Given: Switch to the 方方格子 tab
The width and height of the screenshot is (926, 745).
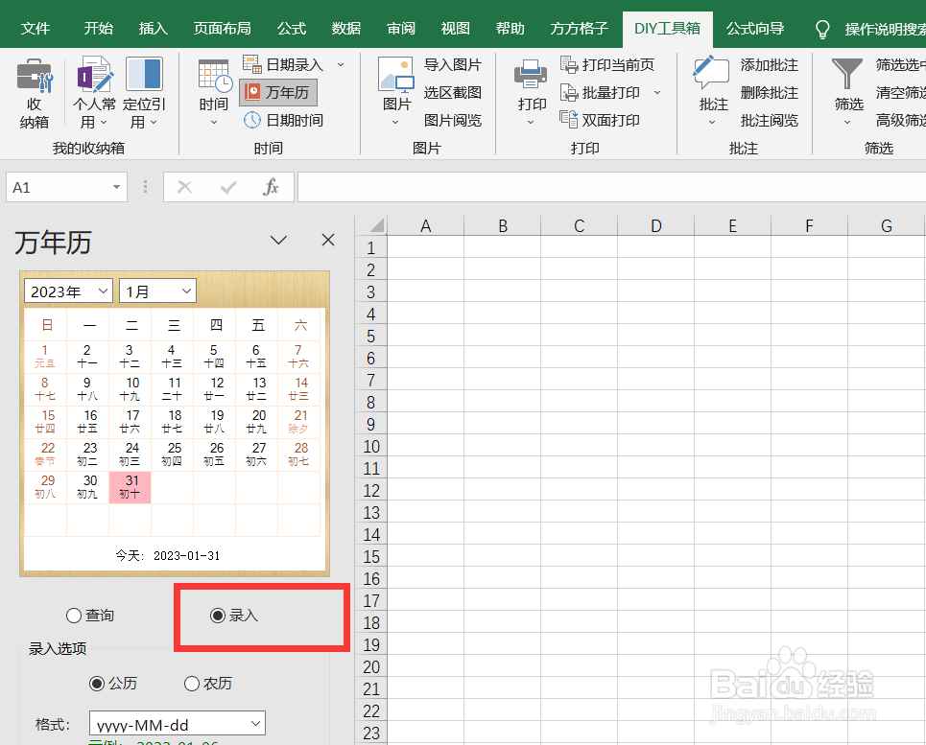Looking at the screenshot, I should (x=579, y=29).
